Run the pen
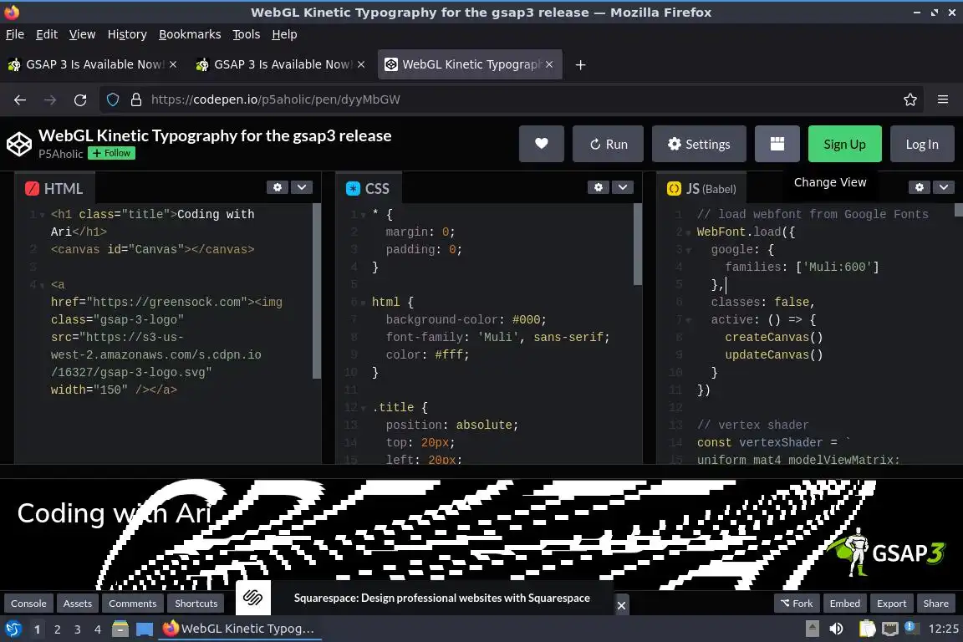 pos(608,144)
